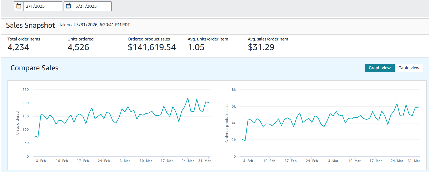
Task: Open the end date calendar icon
Action: pos(68,6)
